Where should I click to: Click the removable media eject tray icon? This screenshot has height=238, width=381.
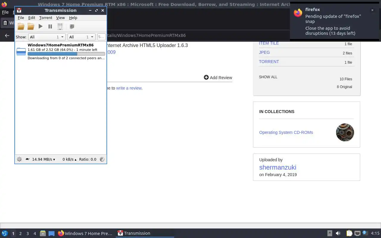(330, 233)
